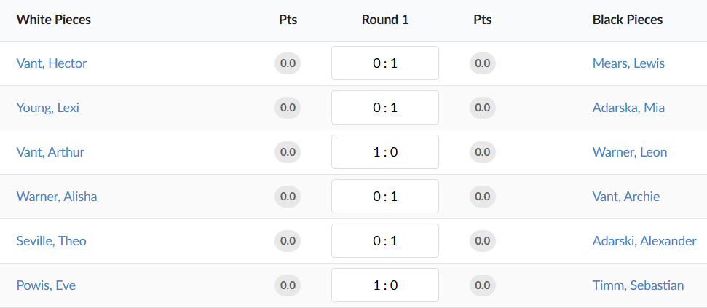Screen dimensions: 707x308
Task: Open Young, Lexi player link
Action: [48, 108]
